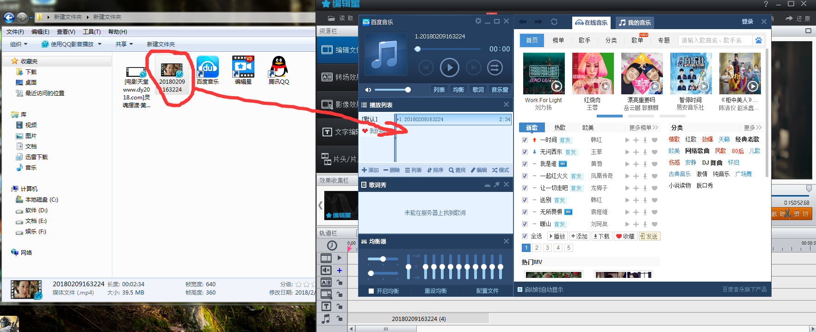Click 模式 mode in playlist toolbar
The width and height of the screenshot is (816, 332).
[501, 170]
